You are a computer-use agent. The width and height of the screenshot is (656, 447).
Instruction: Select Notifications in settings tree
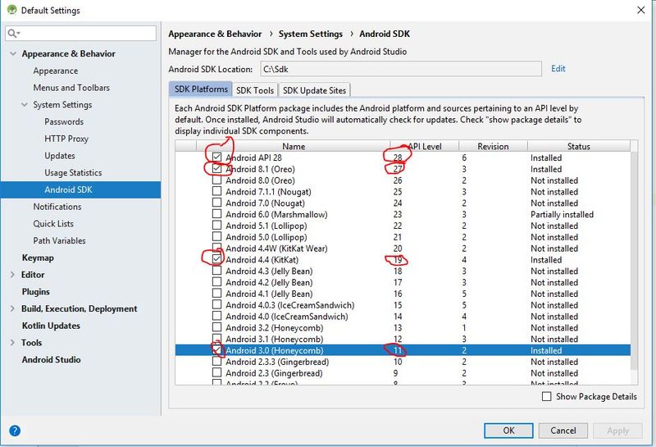click(57, 207)
